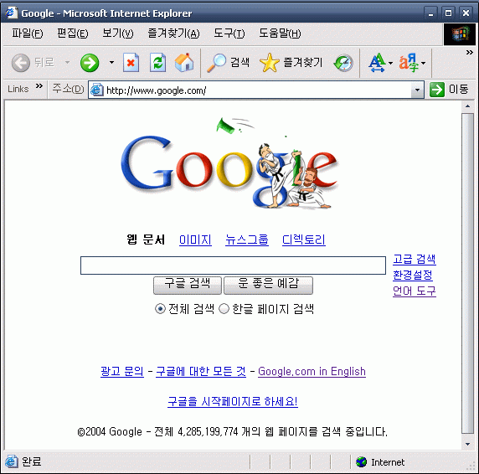Click the green 이동 go button
Image resolution: width=479 pixels, height=474 pixels.
(449, 90)
